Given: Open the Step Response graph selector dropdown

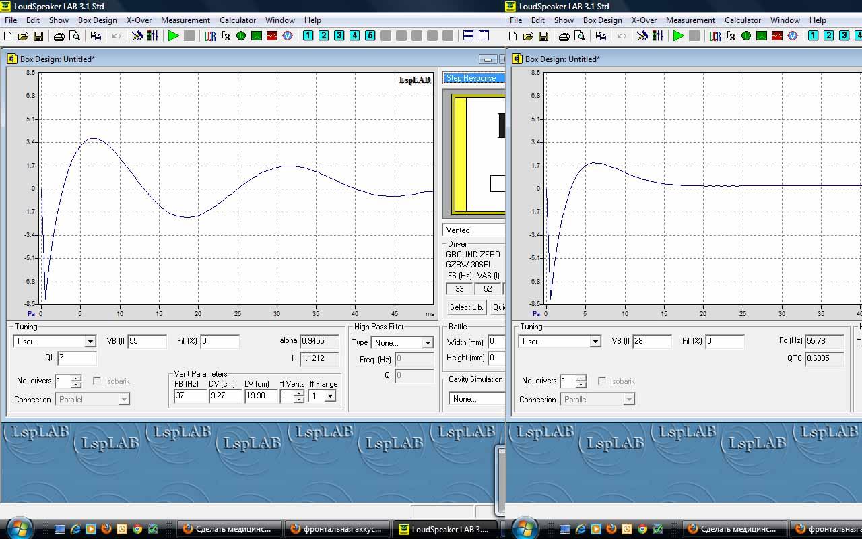Looking at the screenshot, I should click(474, 78).
